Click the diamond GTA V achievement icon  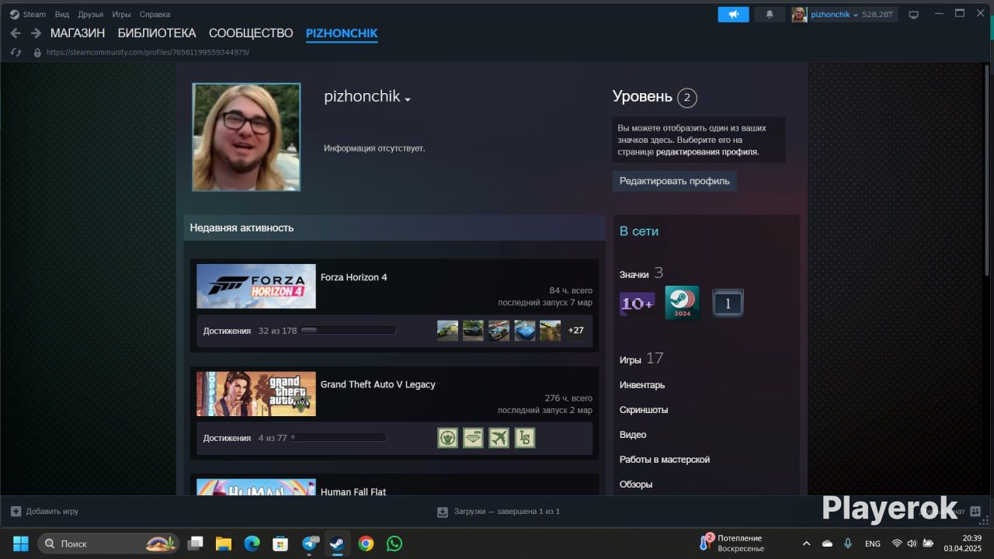point(473,438)
